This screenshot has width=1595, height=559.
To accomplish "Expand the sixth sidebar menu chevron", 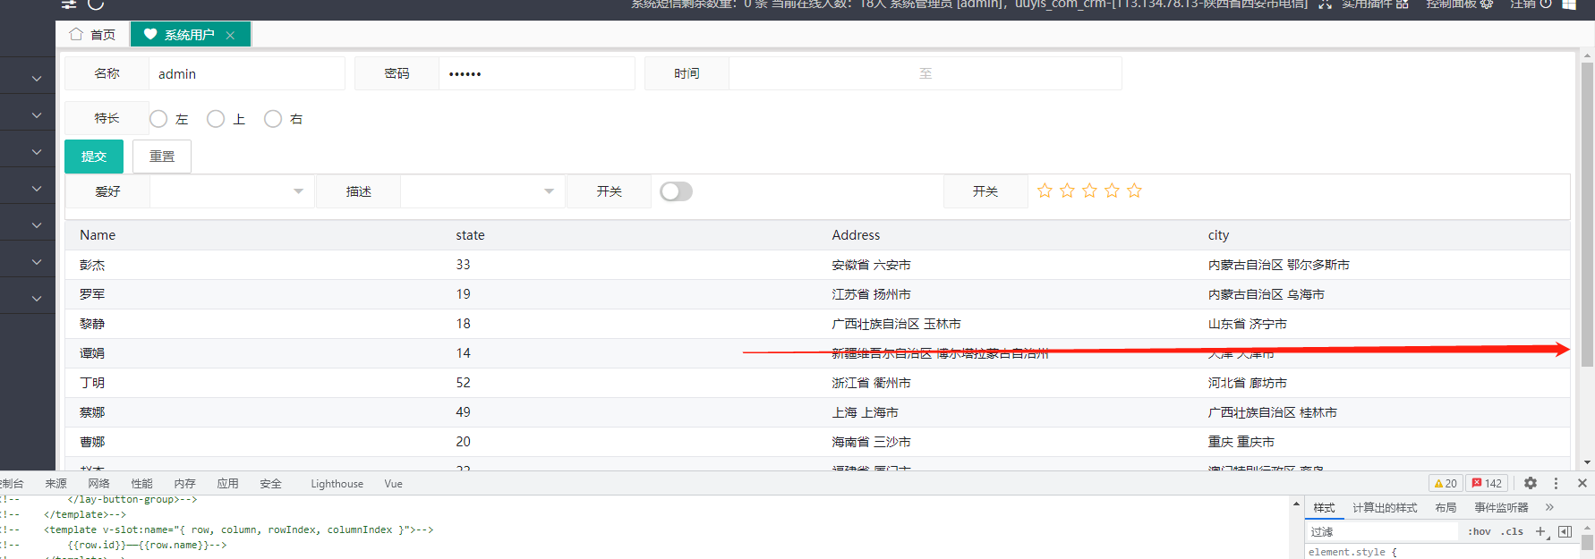I will [37, 262].
